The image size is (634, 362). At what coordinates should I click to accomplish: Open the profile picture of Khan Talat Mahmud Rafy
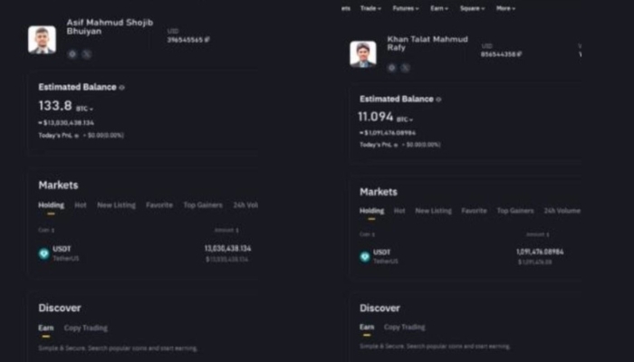363,53
